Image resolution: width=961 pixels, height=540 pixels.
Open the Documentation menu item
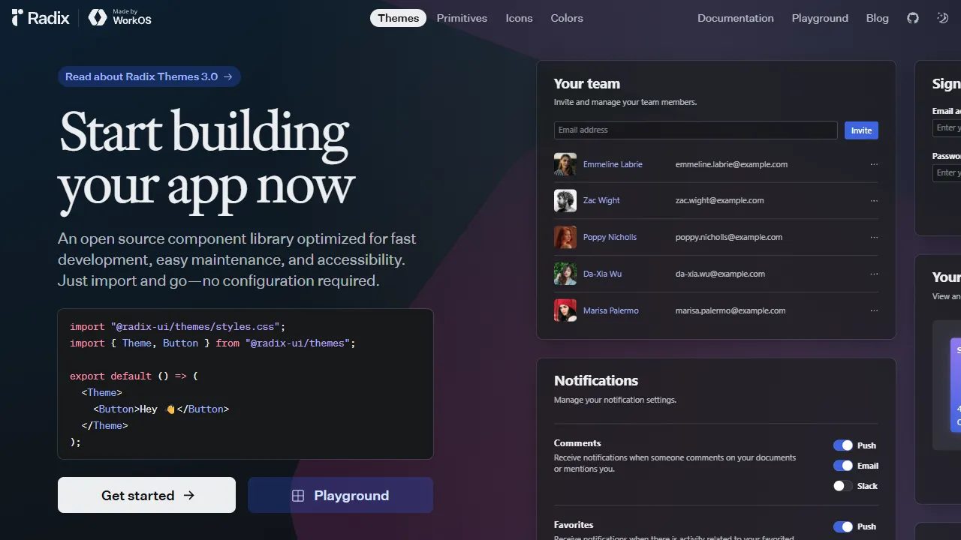[x=735, y=18]
